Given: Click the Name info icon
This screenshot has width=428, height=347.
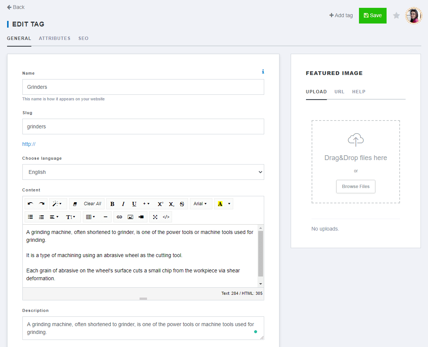Looking at the screenshot, I should 263,72.
